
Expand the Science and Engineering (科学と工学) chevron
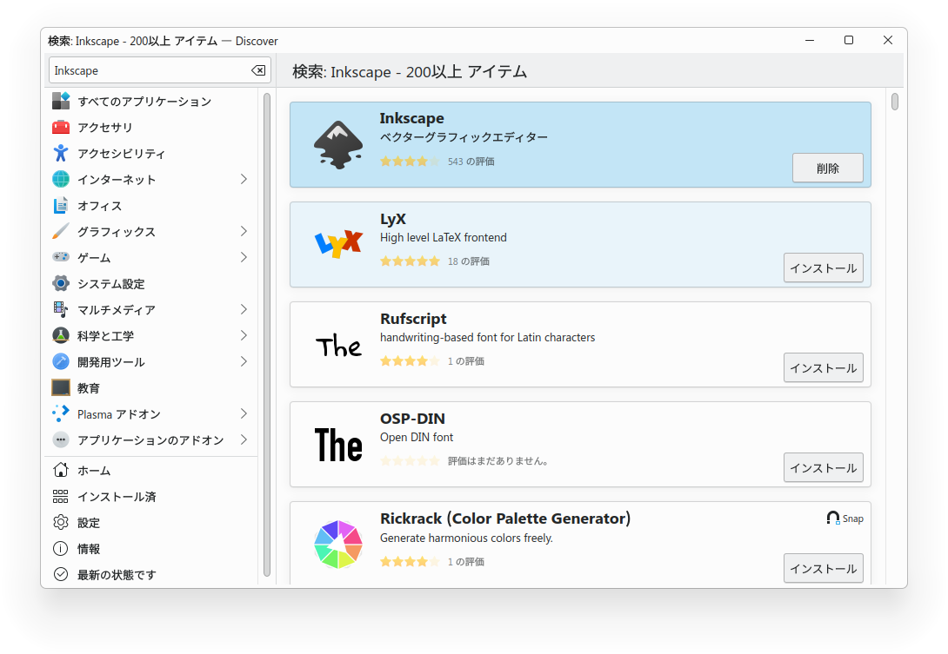tap(244, 335)
